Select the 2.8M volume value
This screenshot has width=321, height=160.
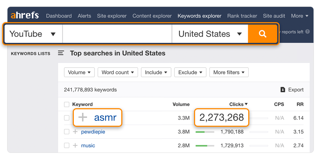[x=184, y=145]
